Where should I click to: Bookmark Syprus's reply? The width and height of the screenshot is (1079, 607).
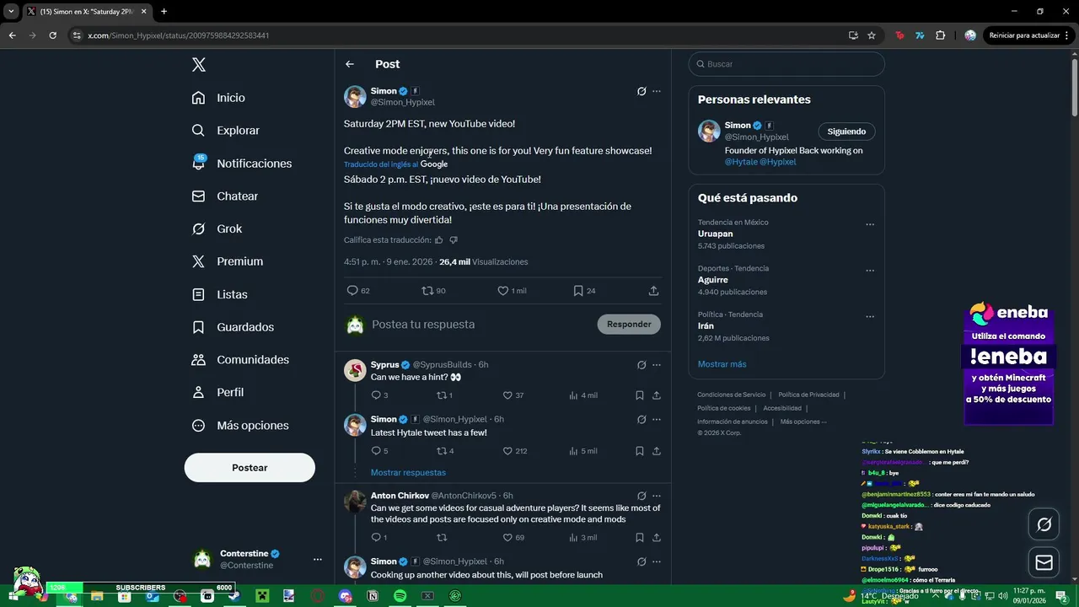coord(640,395)
